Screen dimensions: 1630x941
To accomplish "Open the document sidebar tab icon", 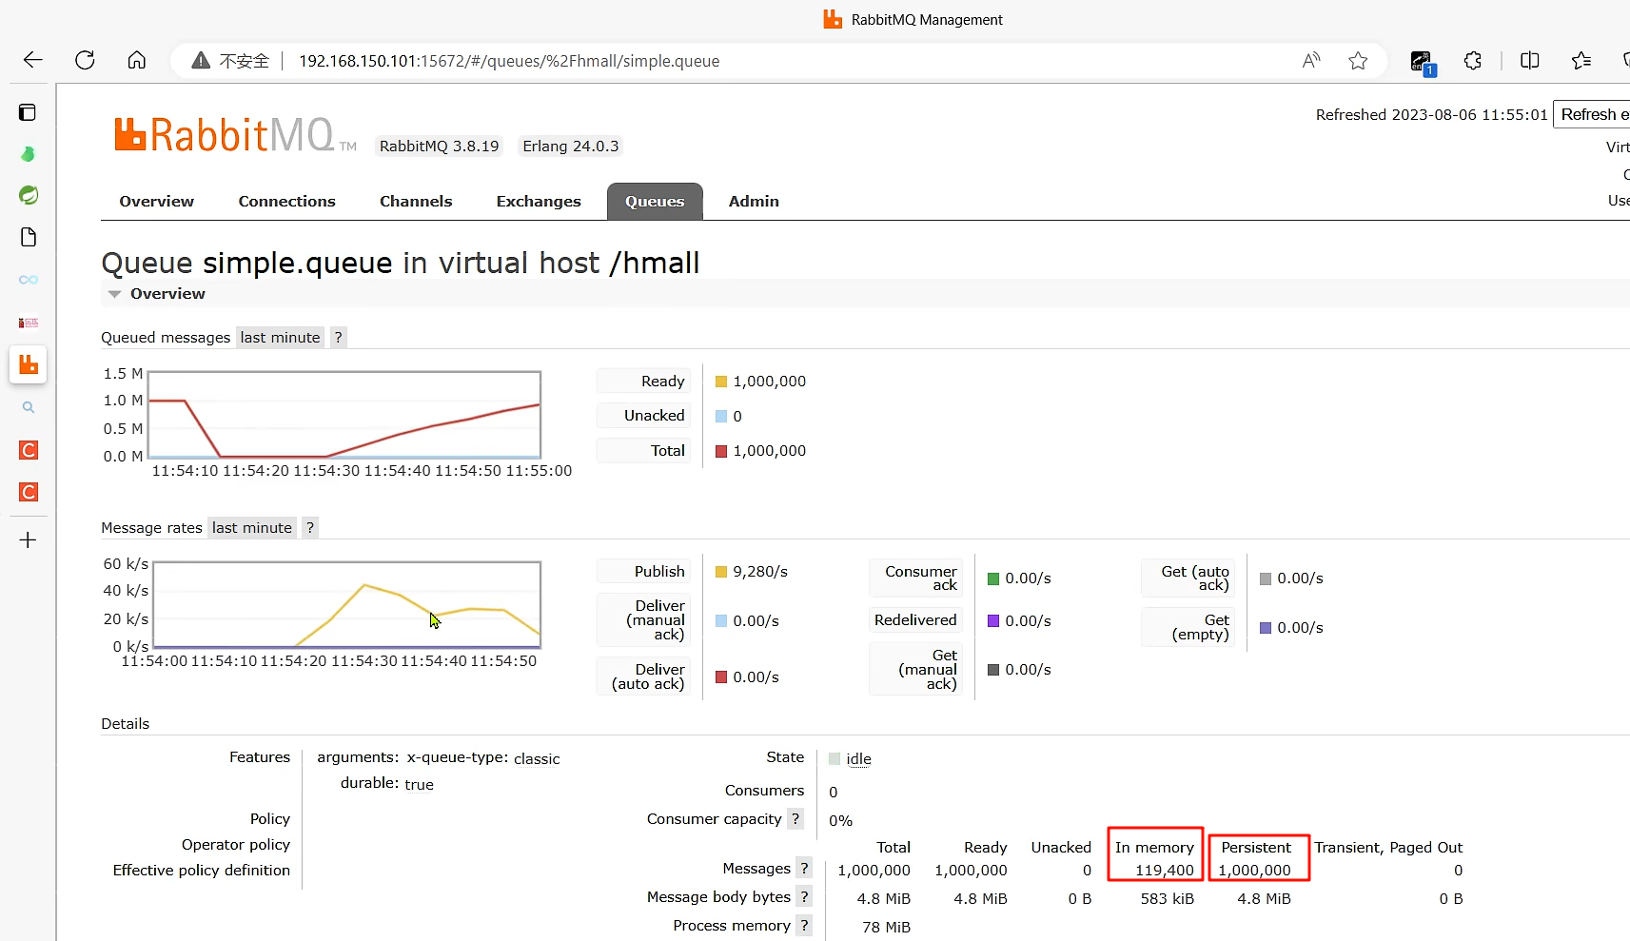I will click(29, 237).
